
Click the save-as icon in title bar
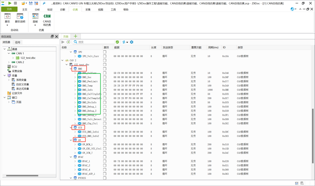pyautogui.click(x=36, y=3)
